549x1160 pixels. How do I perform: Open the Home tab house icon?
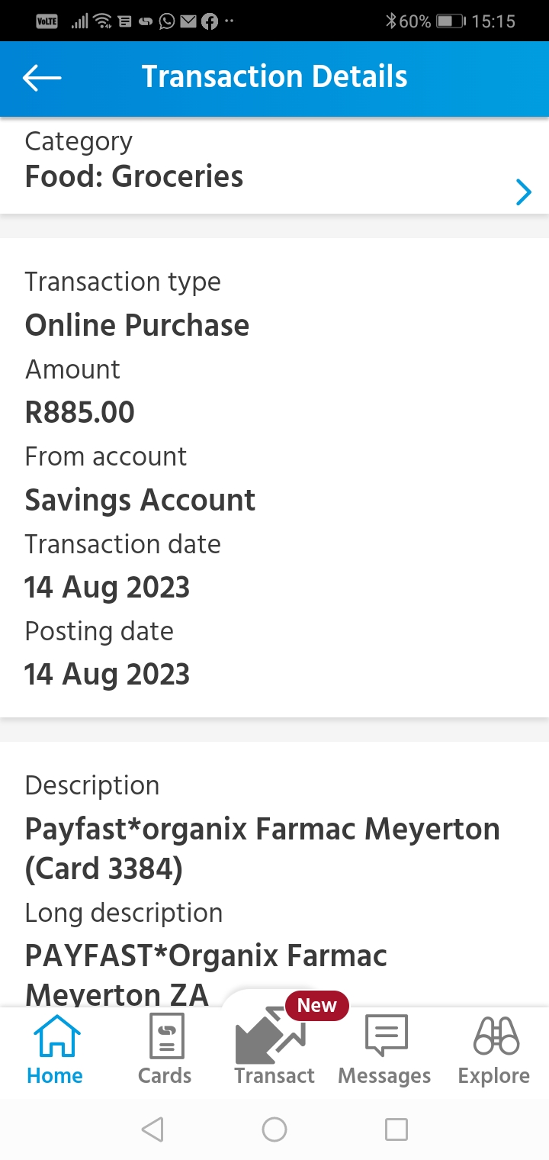[x=55, y=1036]
